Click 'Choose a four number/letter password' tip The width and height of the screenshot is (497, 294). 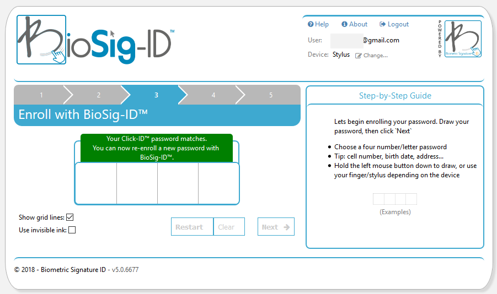[x=391, y=147]
